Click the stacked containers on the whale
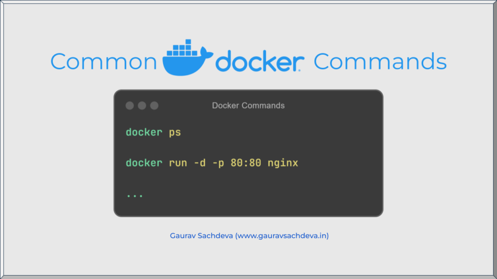 (x=182, y=48)
